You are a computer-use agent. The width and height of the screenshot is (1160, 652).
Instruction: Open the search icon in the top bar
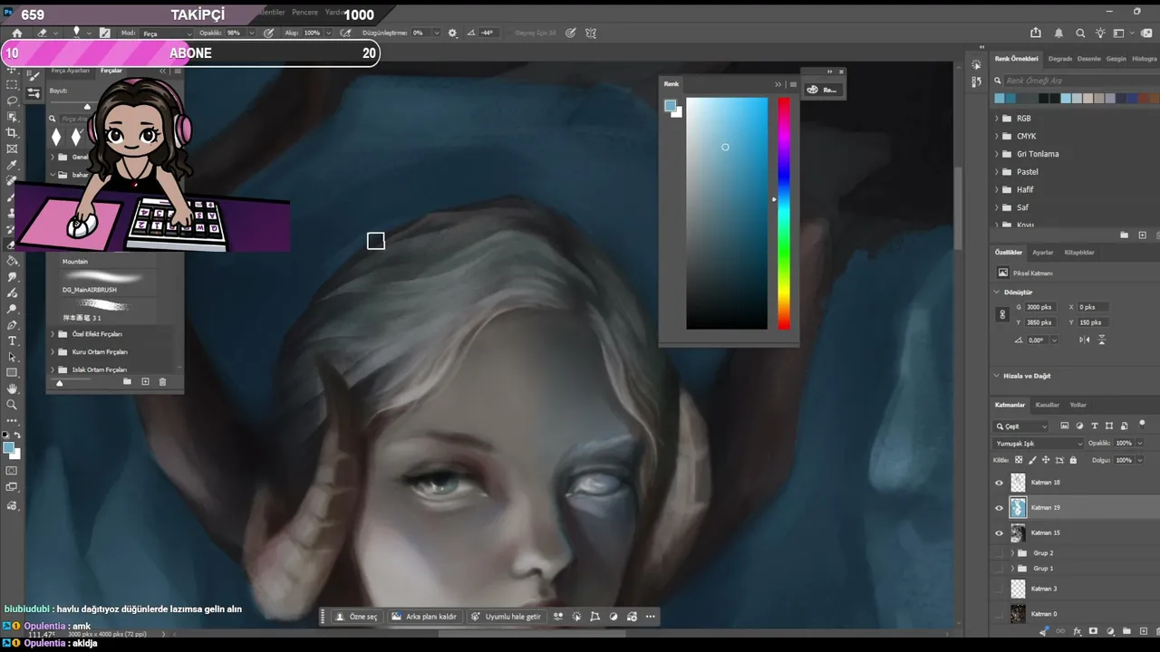pos(1080,33)
